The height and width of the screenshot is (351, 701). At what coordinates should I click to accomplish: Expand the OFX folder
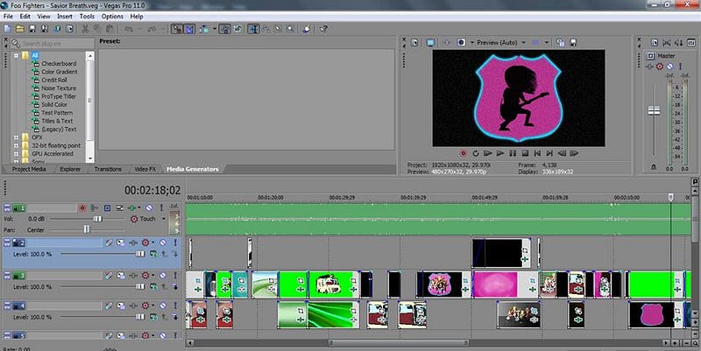17,137
